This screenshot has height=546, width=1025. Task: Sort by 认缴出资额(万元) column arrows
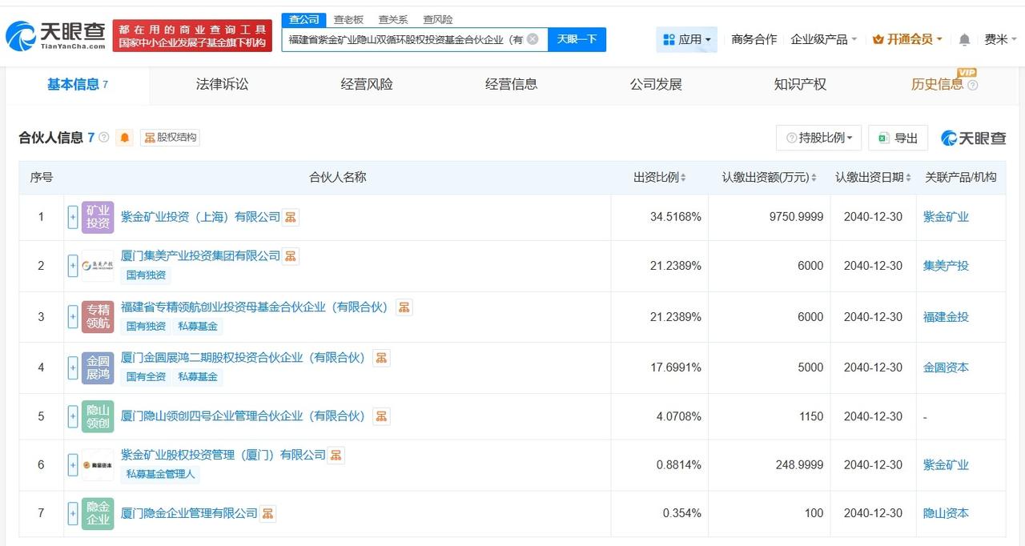814,178
